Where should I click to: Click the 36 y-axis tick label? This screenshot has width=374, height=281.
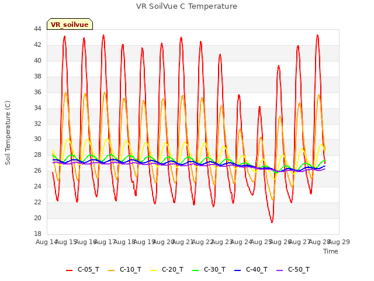37,92
